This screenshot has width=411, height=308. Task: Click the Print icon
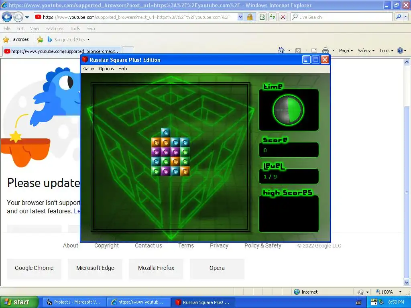325,51
